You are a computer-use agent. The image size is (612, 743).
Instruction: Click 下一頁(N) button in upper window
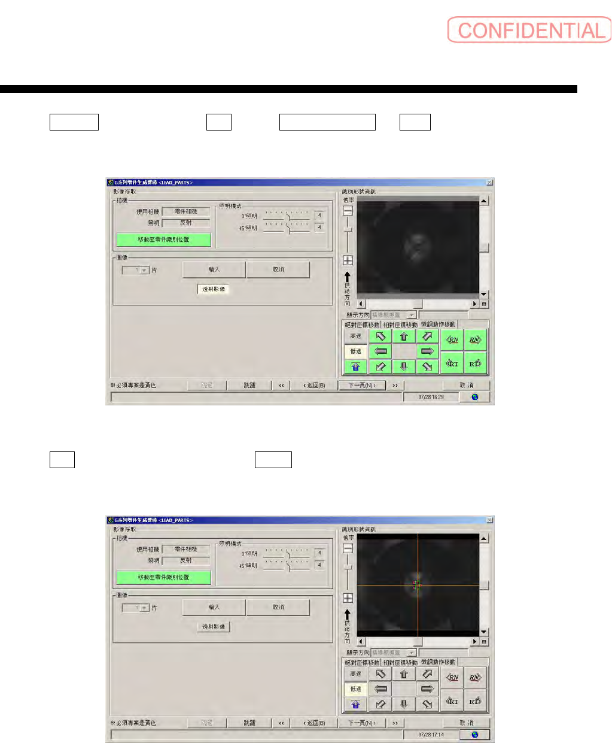362,386
